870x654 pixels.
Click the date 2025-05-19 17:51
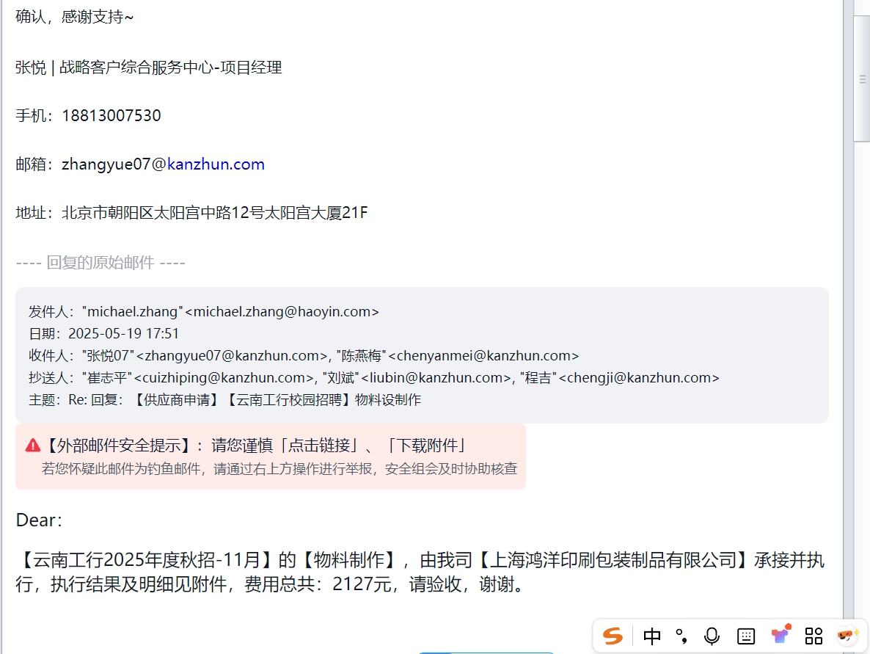click(x=124, y=334)
